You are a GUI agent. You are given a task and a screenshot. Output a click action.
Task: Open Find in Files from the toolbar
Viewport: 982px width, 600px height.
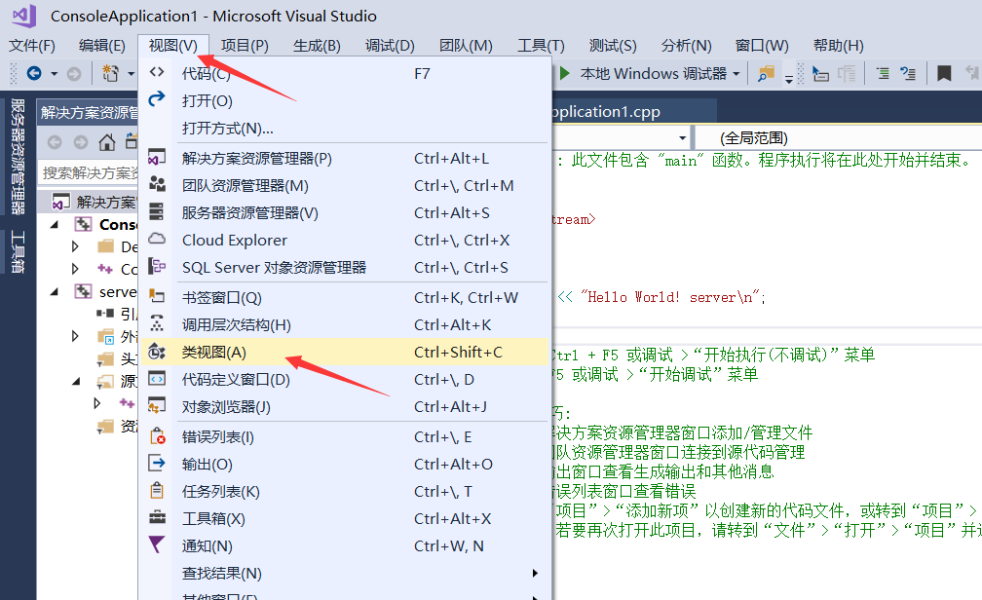766,74
